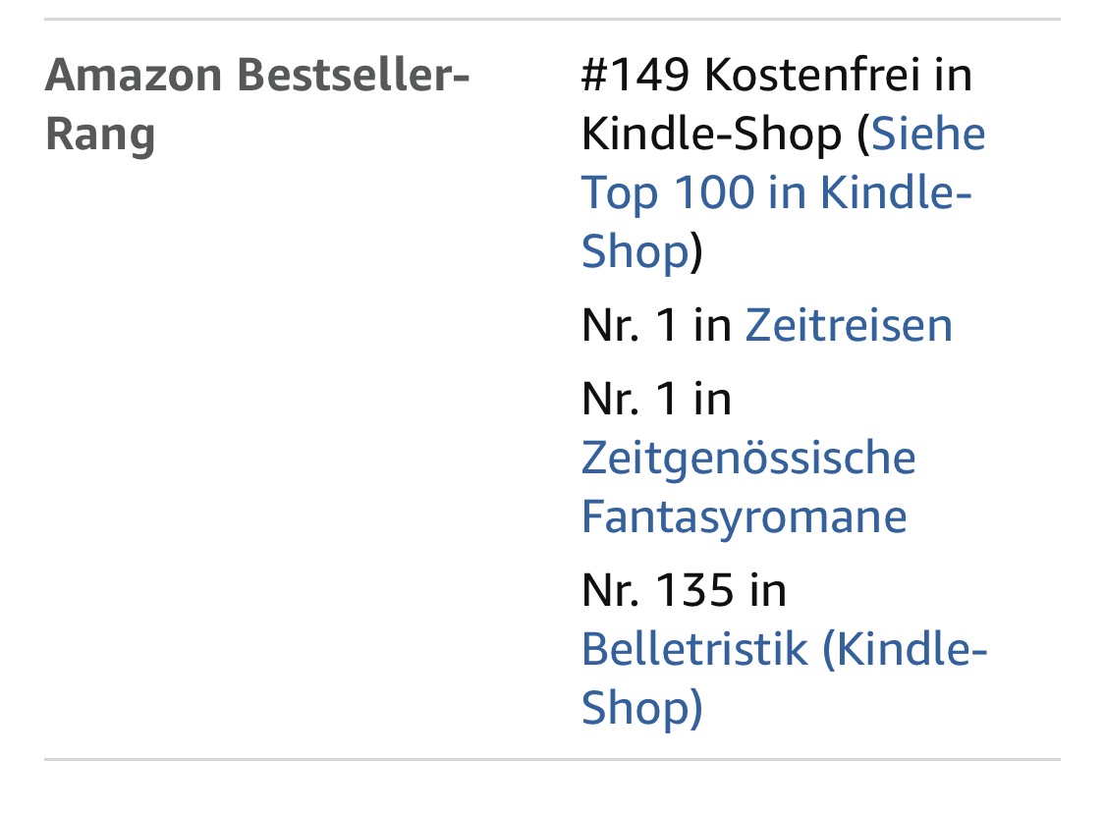Click the word Zeitgenössische
The width and height of the screenshot is (1105, 813).
(747, 458)
